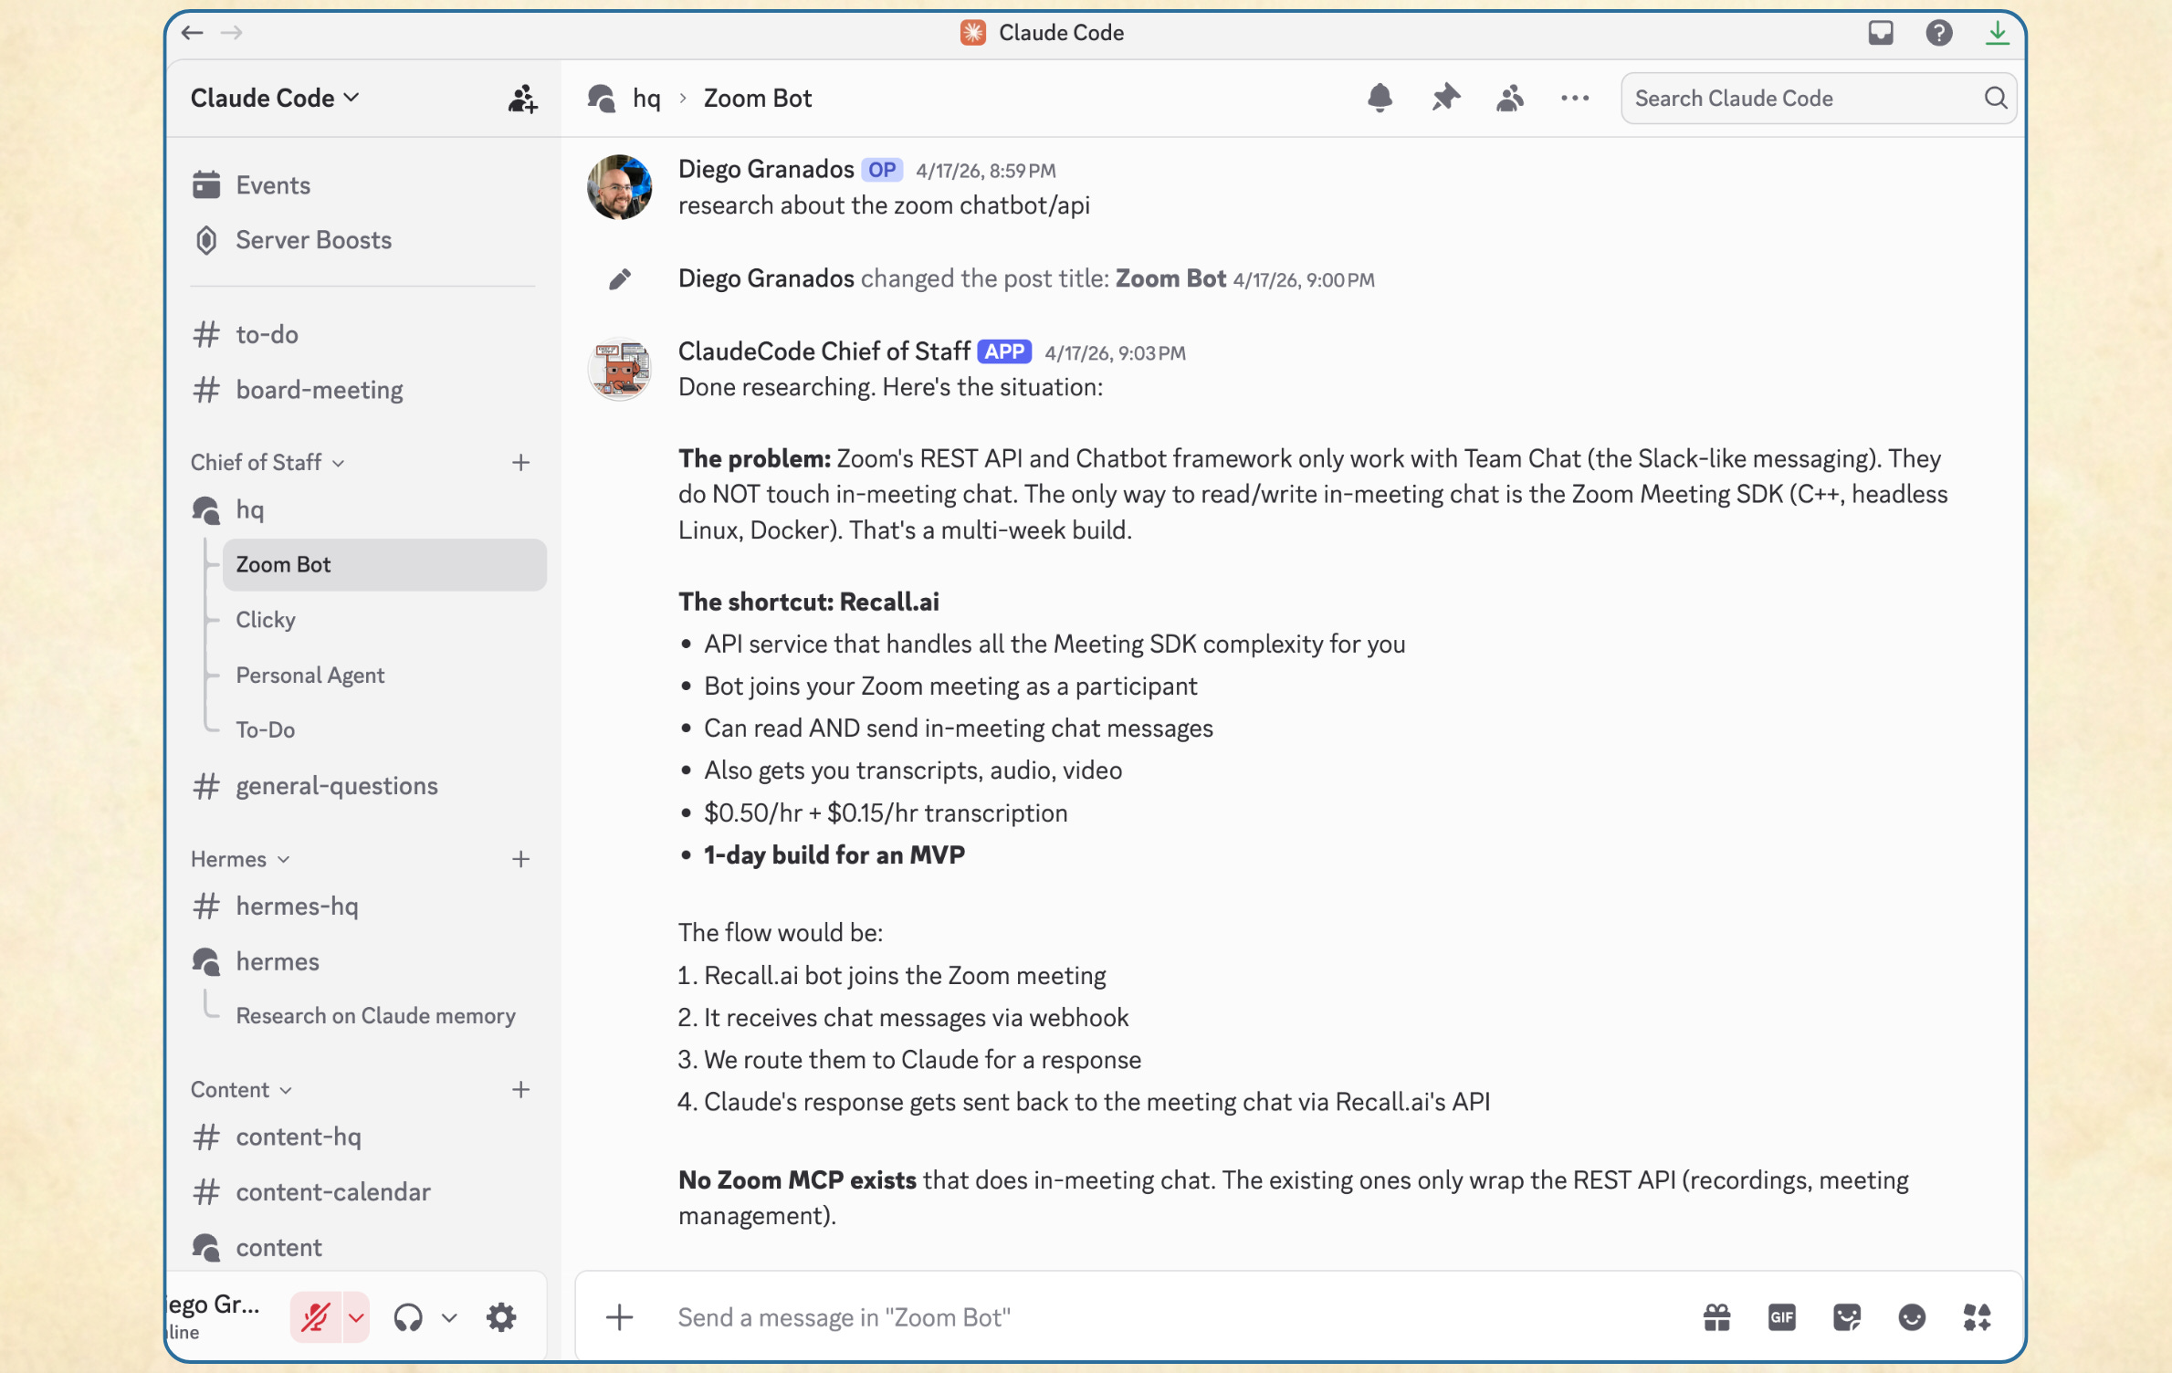
Task: Collapse the Chief of Staff category
Action: pos(268,462)
